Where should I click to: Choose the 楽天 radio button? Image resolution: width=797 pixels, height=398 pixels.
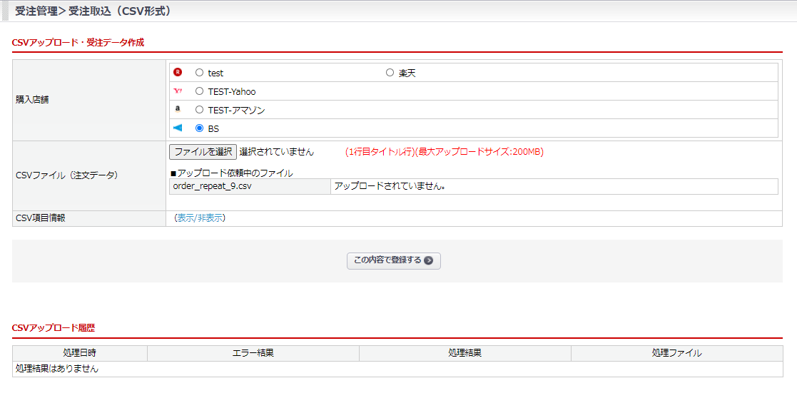point(390,73)
